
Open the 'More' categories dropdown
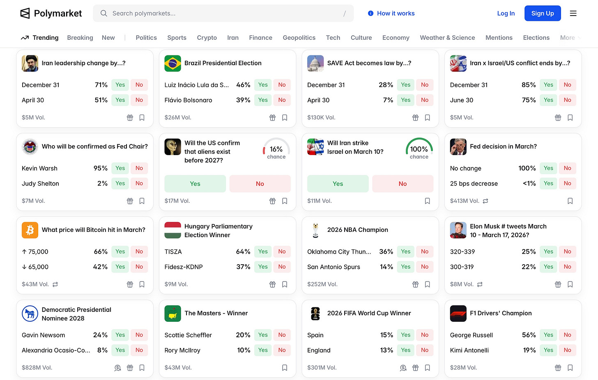point(569,37)
